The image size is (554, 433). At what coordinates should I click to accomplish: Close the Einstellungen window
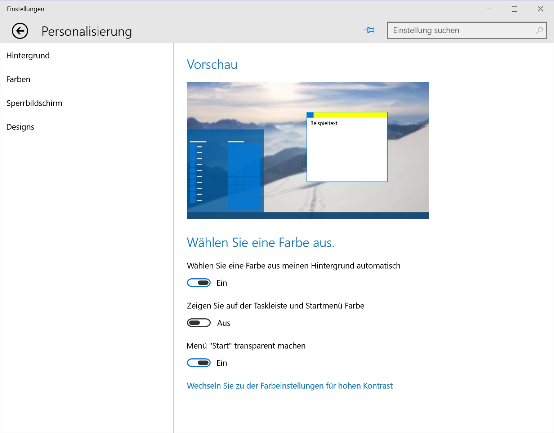[x=540, y=9]
